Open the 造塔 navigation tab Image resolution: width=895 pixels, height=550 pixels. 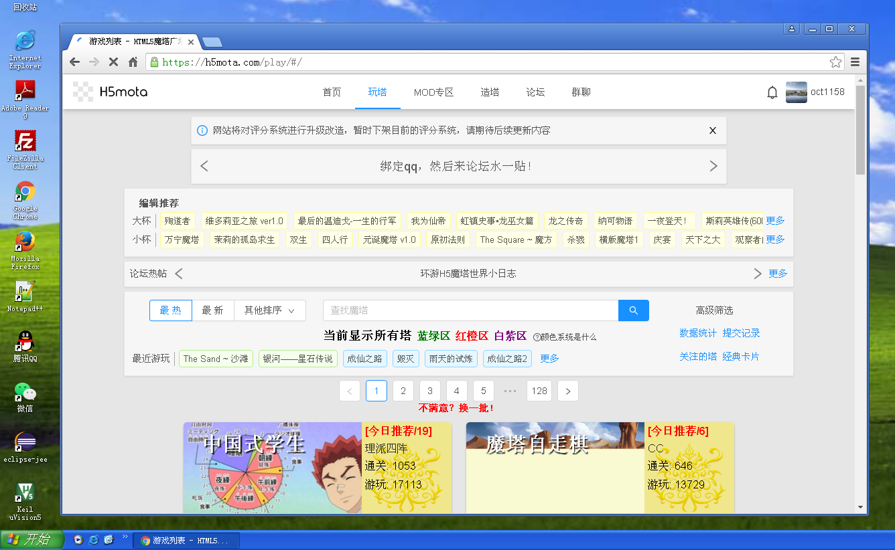coord(490,92)
